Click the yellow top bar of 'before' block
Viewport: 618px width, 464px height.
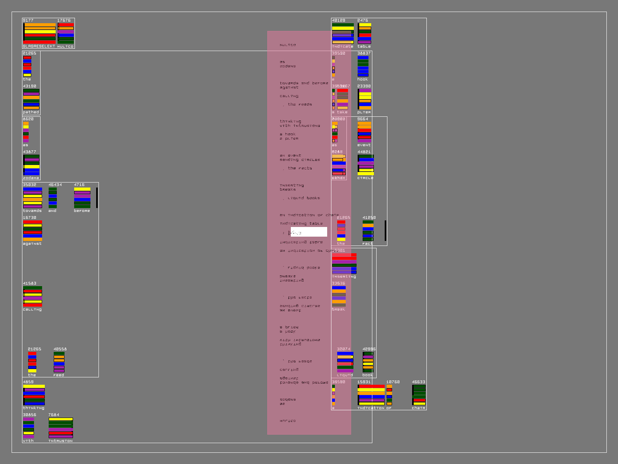pos(82,189)
